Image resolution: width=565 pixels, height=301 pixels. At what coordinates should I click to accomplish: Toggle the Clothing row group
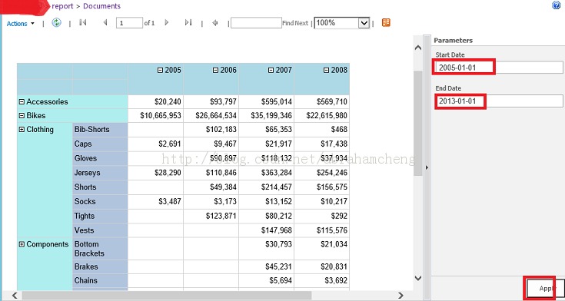point(22,130)
